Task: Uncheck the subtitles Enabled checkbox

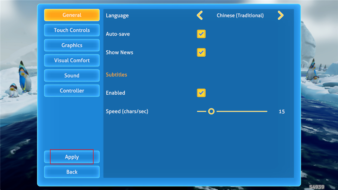Action: pyautogui.click(x=201, y=93)
